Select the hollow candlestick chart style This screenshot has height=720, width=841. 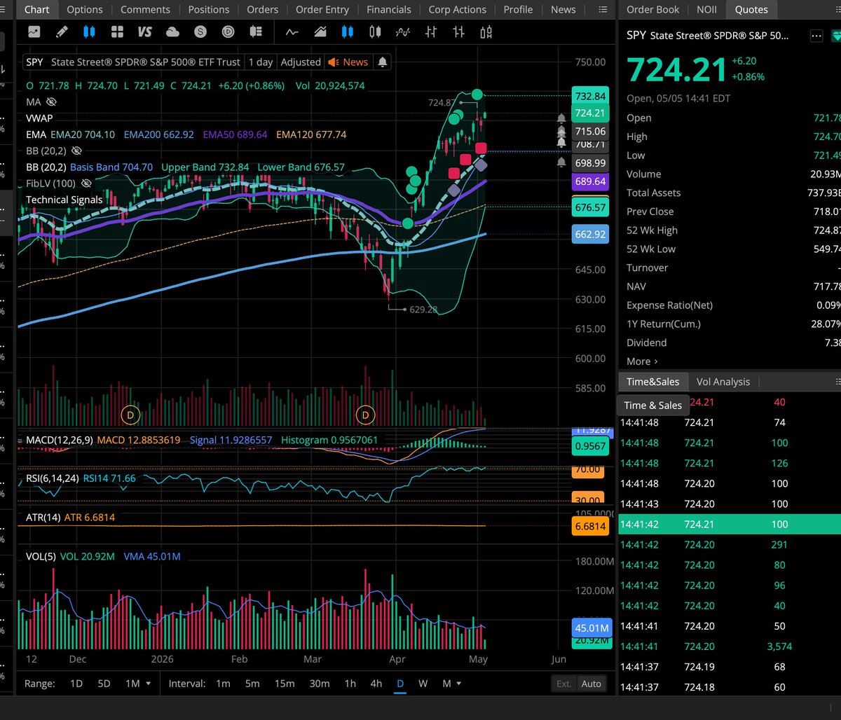point(376,32)
